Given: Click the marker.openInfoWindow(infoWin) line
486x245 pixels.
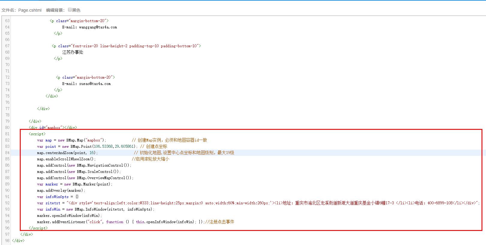Looking at the screenshot, I should [x=70, y=215].
